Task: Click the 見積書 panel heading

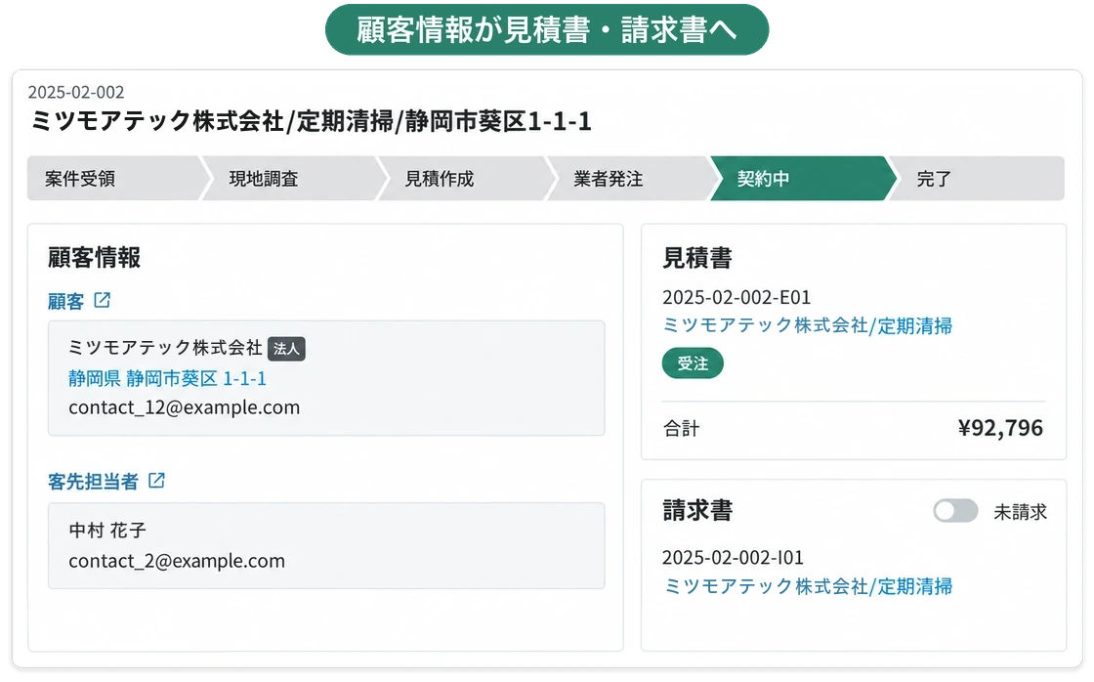Action: [x=697, y=258]
